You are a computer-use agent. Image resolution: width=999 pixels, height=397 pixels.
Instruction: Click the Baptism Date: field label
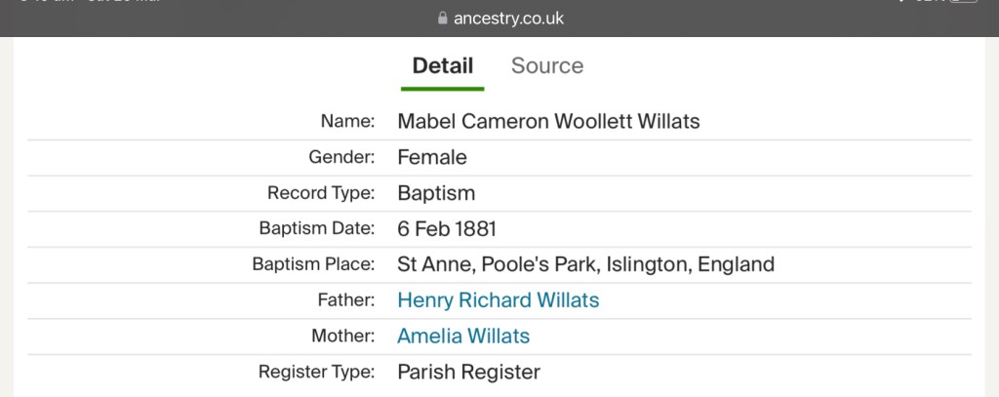[317, 229]
